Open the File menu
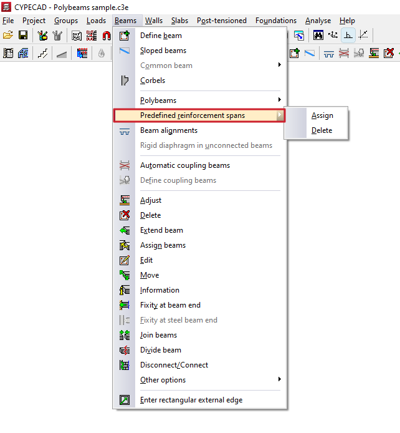Image resolution: width=400 pixels, height=433 pixels. [x=8, y=21]
